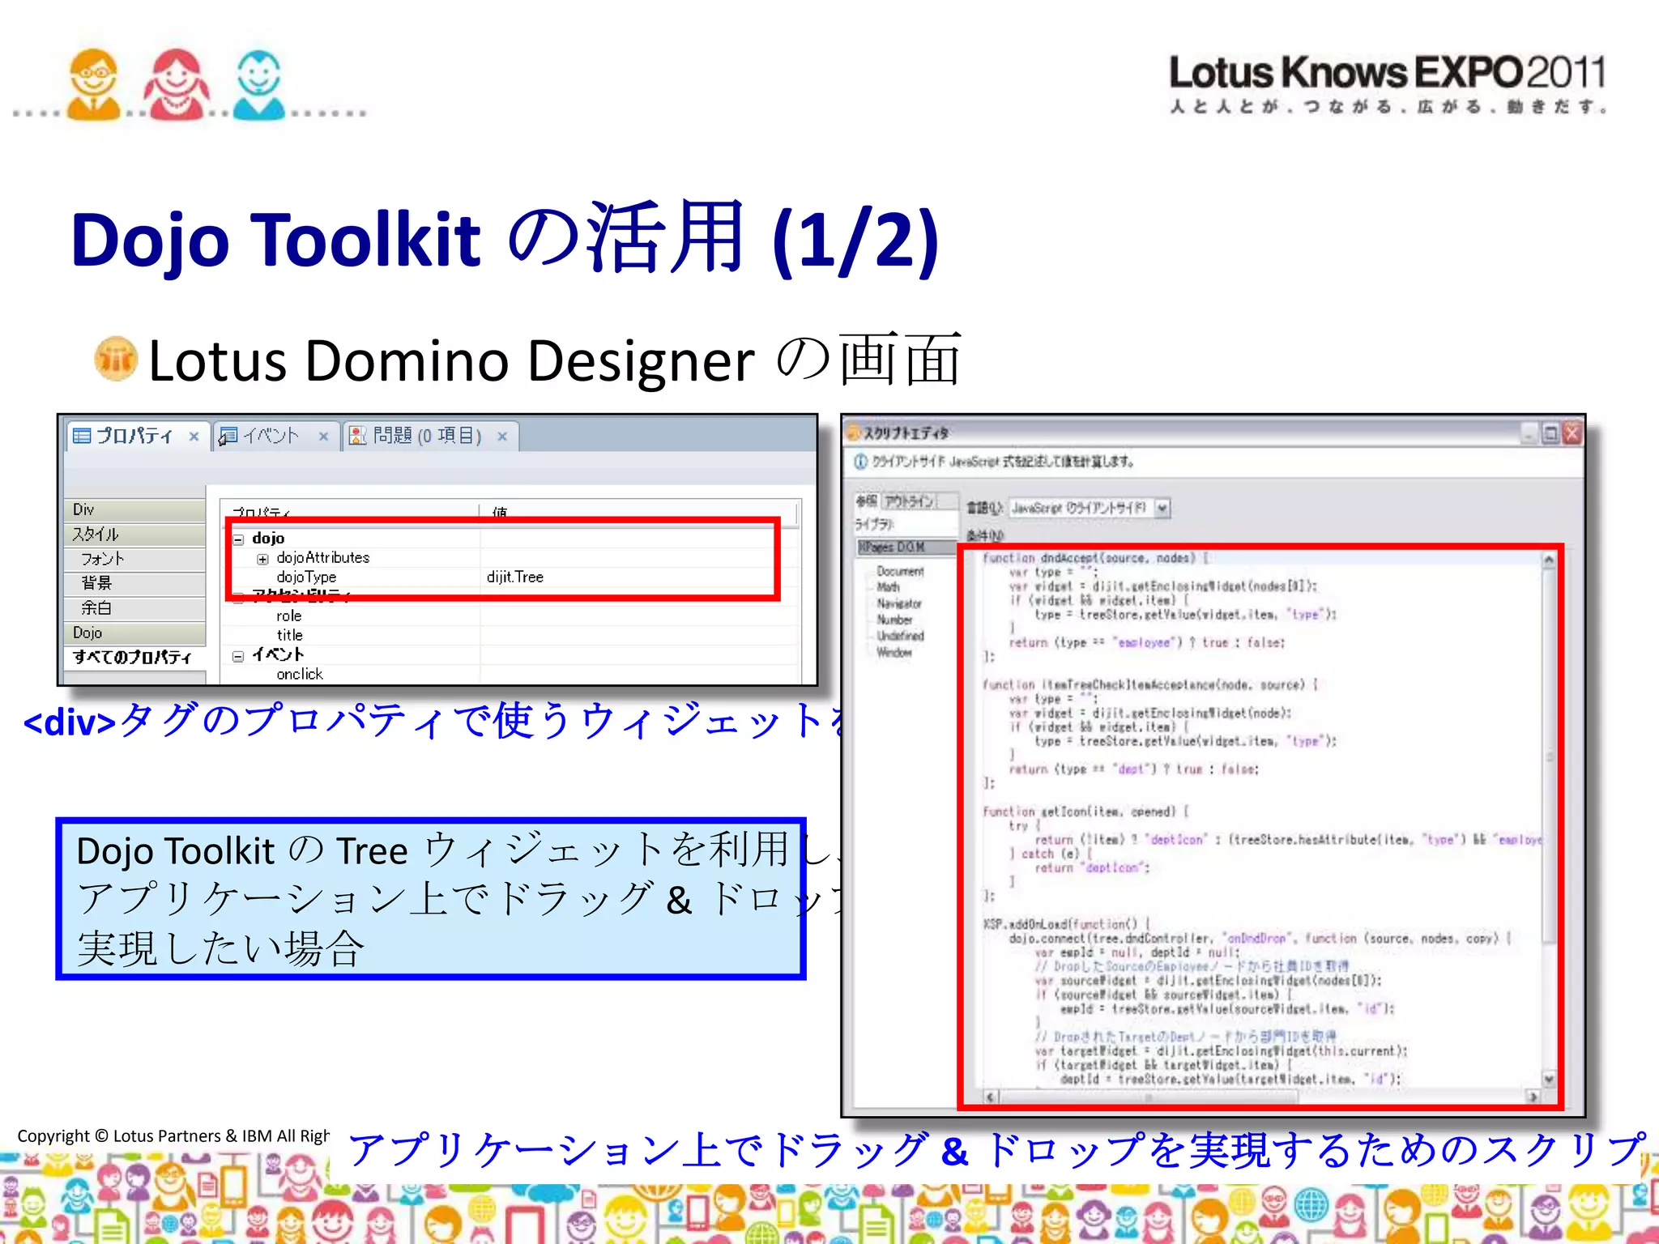
Task: Minimize the Script Editor window
Action: coord(1529,433)
